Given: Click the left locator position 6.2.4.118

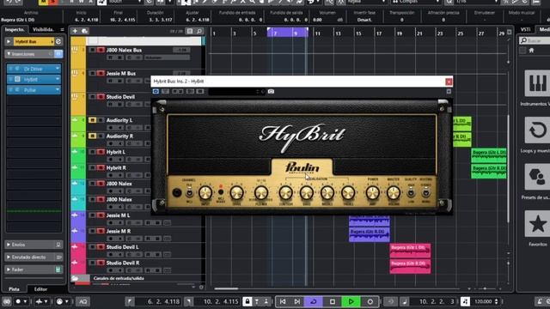Looking at the screenshot, I should click(x=163, y=301).
